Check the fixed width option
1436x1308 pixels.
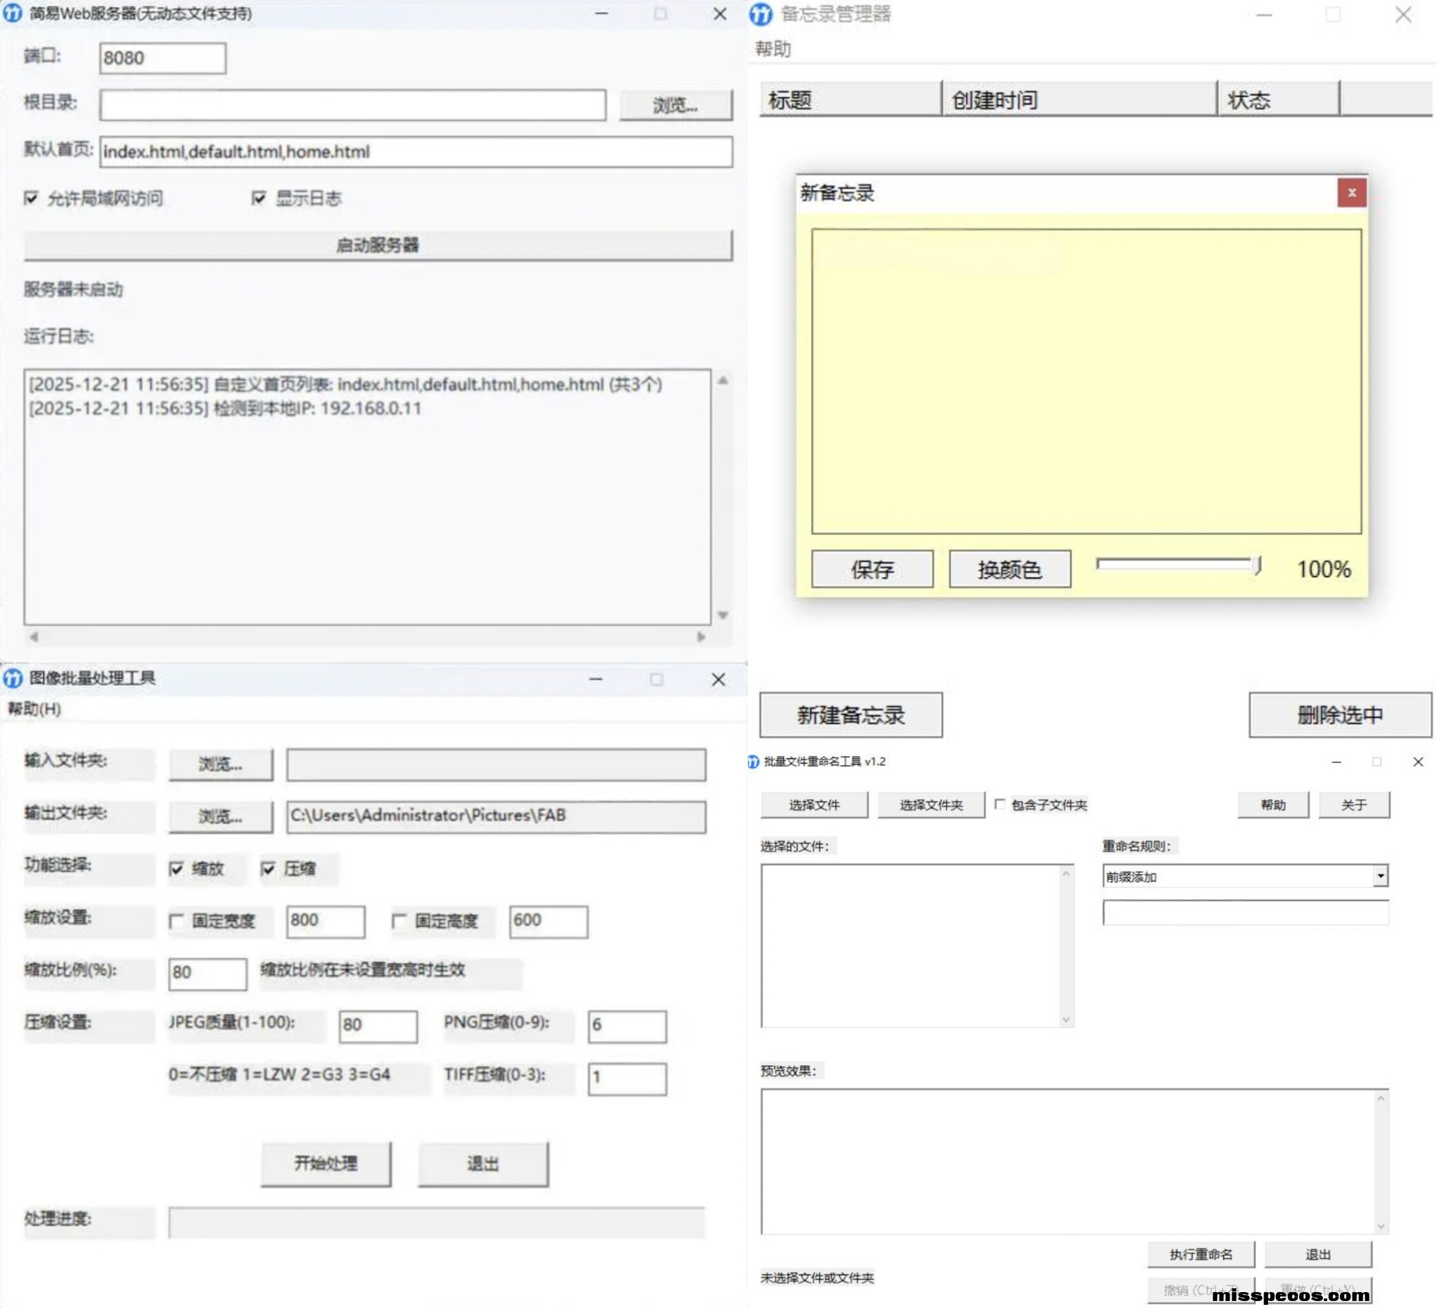pos(177,921)
